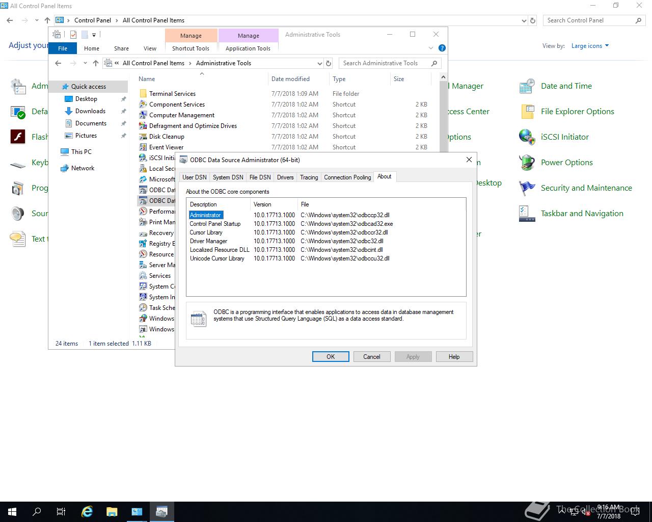Screen dimensions: 652x522
Task: Select Services shortcut icon in file list
Action: point(143,276)
